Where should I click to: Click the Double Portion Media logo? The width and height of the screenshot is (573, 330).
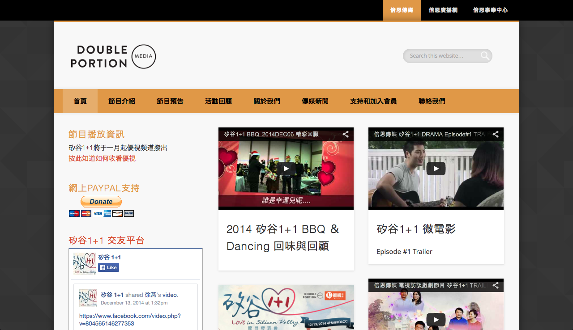coord(113,57)
